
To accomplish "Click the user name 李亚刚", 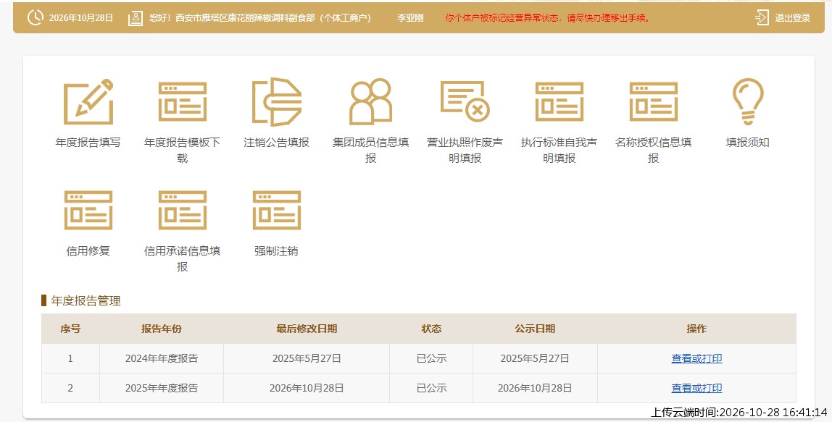I will tap(410, 18).
